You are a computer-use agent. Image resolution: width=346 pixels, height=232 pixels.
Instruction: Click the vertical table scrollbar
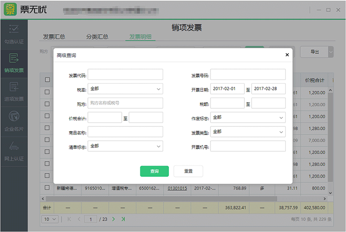click(330, 137)
